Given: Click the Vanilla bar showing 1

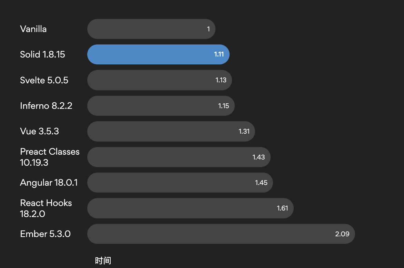Looking at the screenshot, I should point(151,29).
